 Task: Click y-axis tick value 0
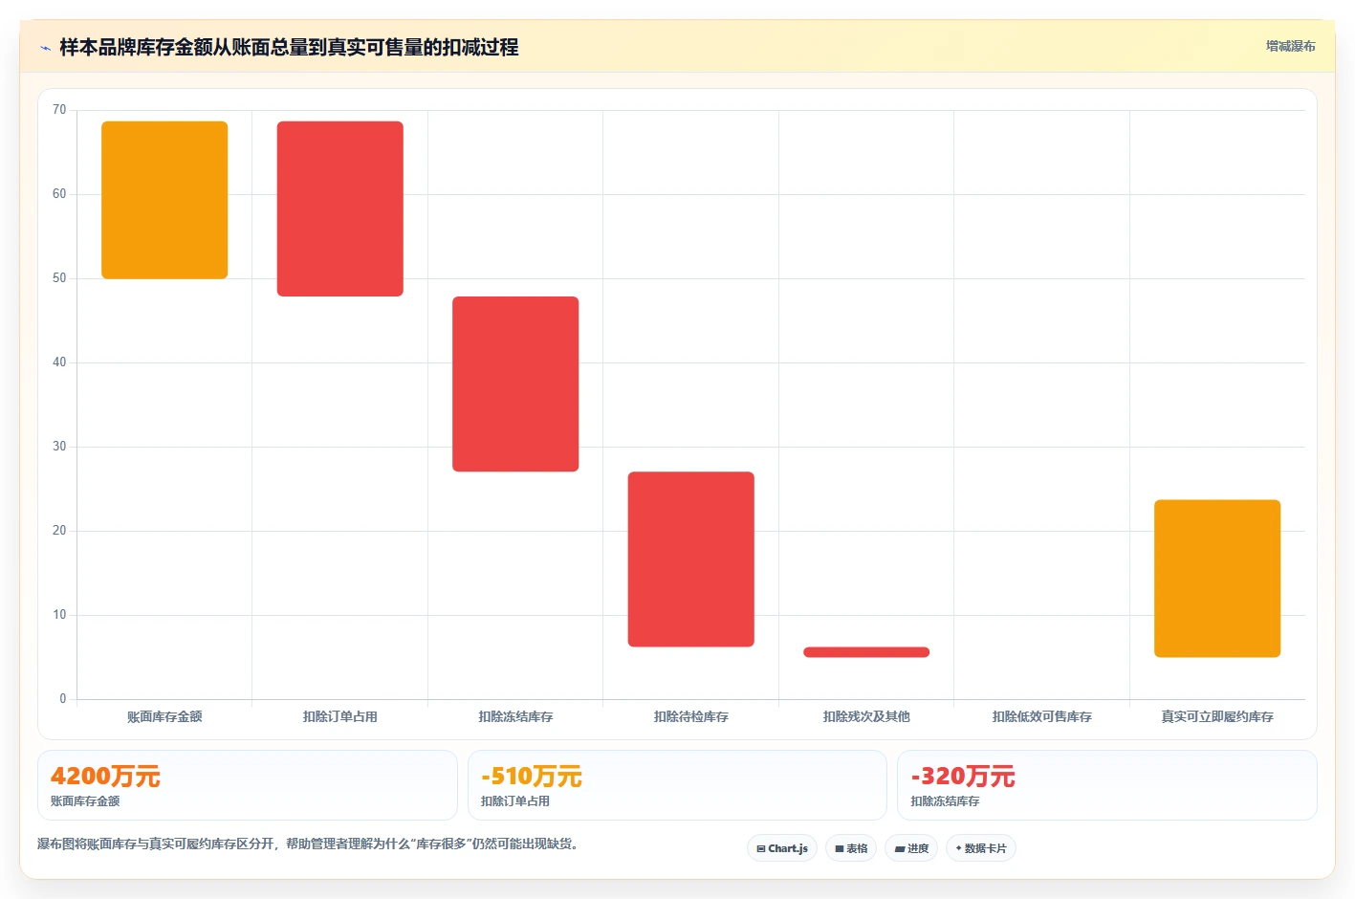coord(63,699)
